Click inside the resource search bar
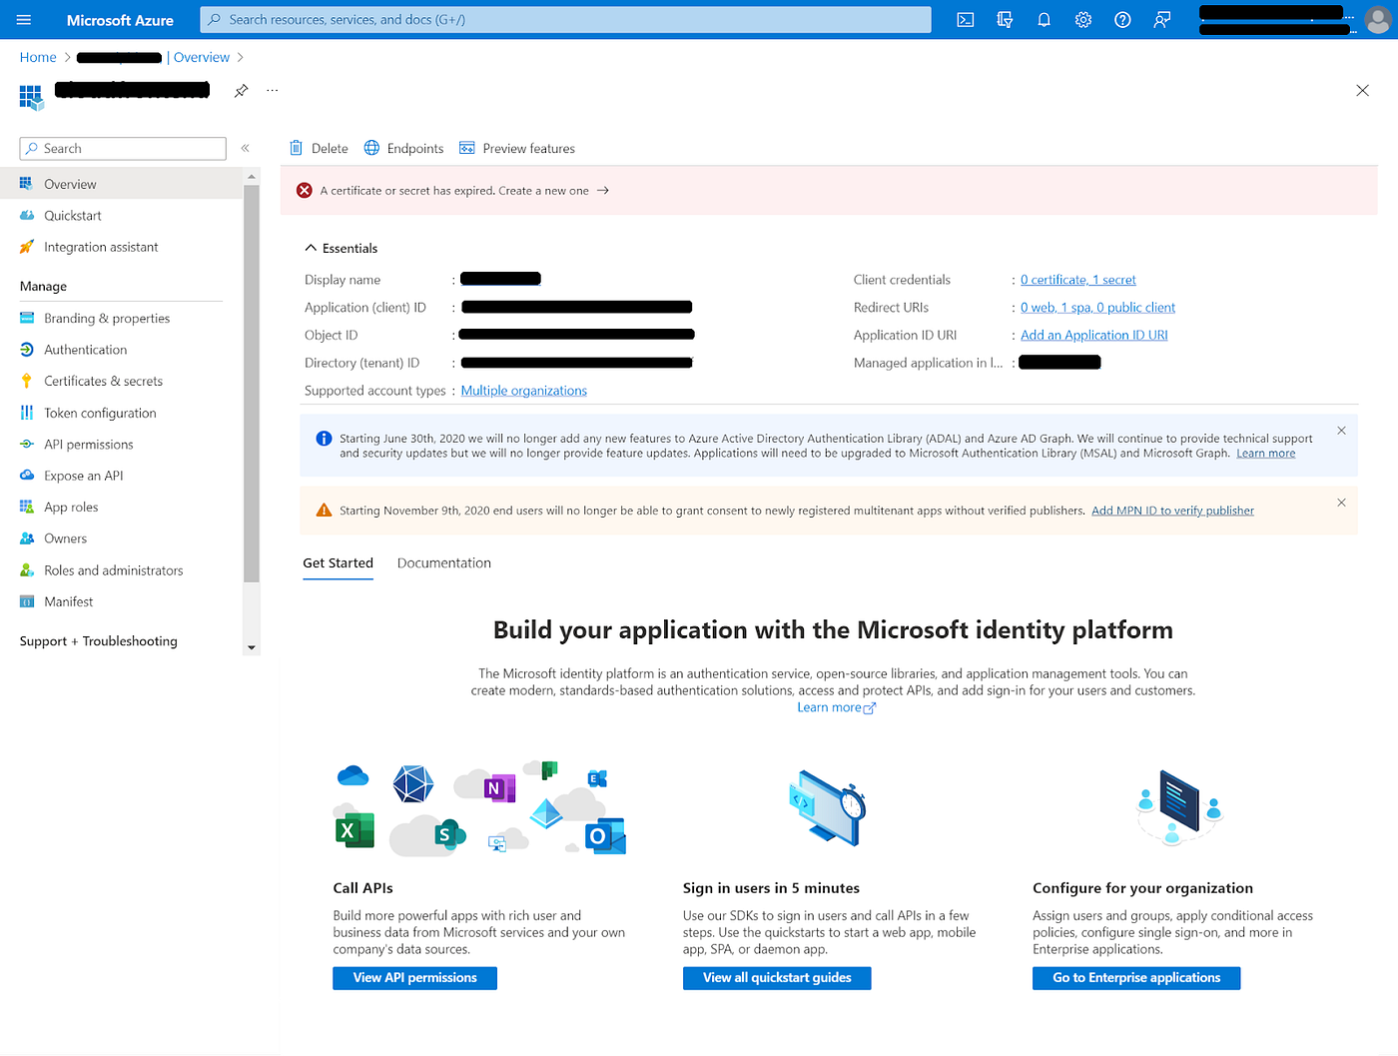The width and height of the screenshot is (1398, 1056). [564, 19]
